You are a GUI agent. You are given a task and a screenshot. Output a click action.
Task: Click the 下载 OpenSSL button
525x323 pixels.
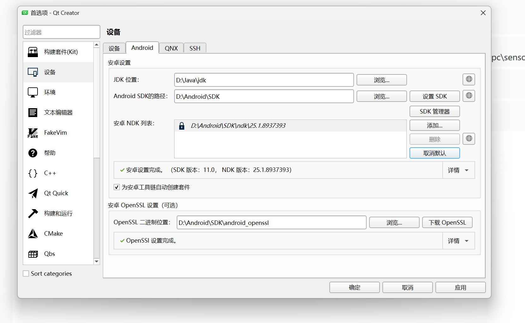447,223
